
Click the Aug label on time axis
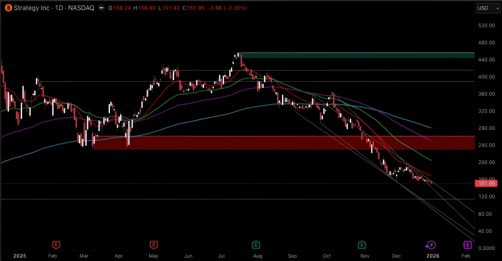pyautogui.click(x=257, y=255)
